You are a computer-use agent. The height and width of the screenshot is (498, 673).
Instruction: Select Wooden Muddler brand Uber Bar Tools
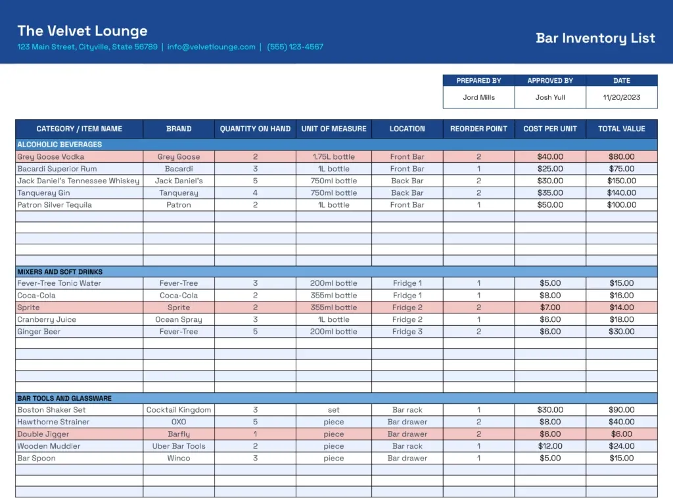pyautogui.click(x=179, y=446)
